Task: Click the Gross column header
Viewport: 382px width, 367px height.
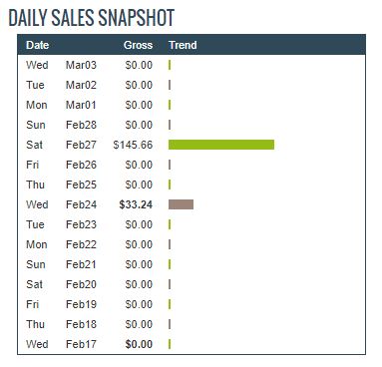Action: pyautogui.click(x=138, y=45)
